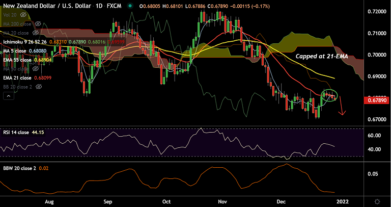Image resolution: width=391 pixels, height=207 pixels.
Task: Click the RSI value 44.15
Action: [x=37, y=133]
